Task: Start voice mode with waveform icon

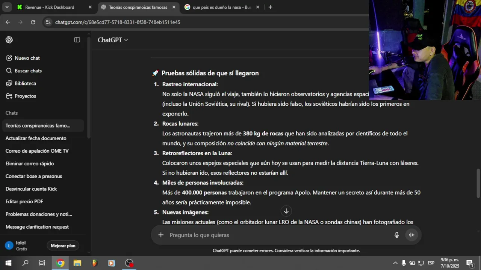Action: pyautogui.click(x=411, y=235)
